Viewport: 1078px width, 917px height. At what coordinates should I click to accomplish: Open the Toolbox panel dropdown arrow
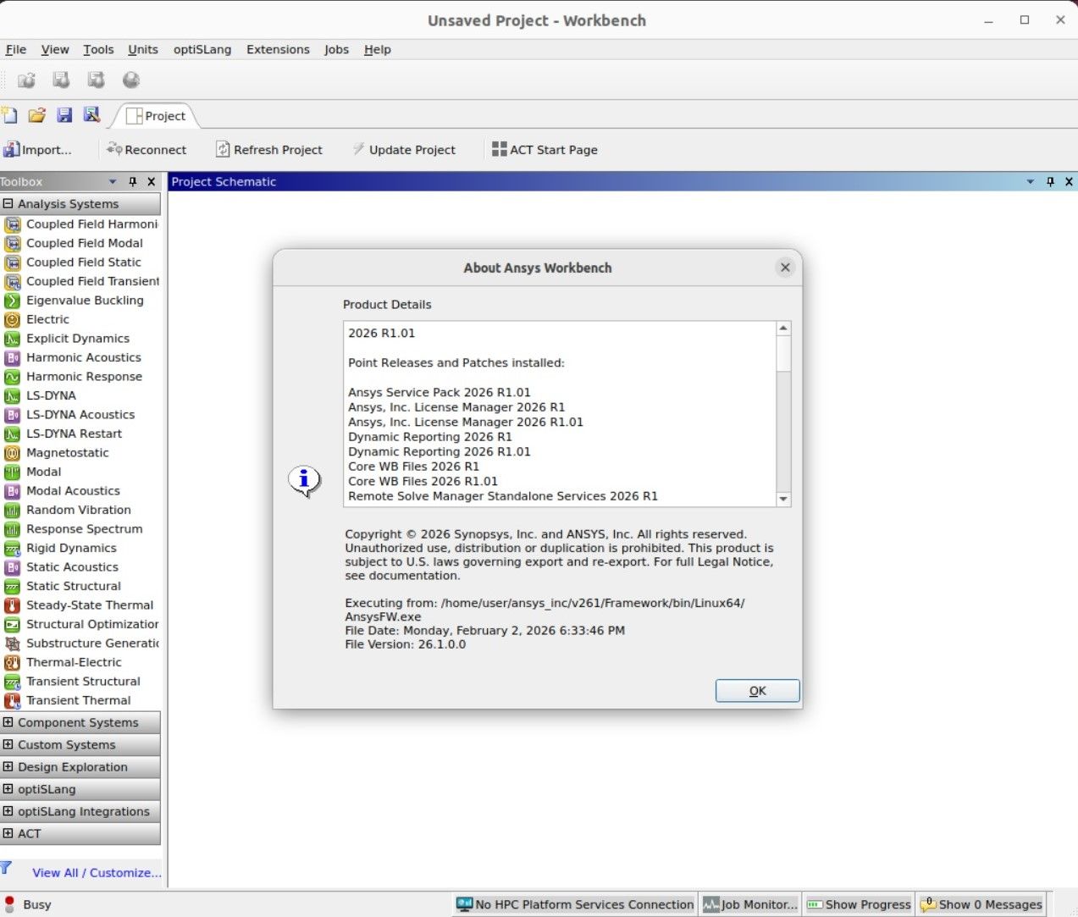click(x=113, y=182)
